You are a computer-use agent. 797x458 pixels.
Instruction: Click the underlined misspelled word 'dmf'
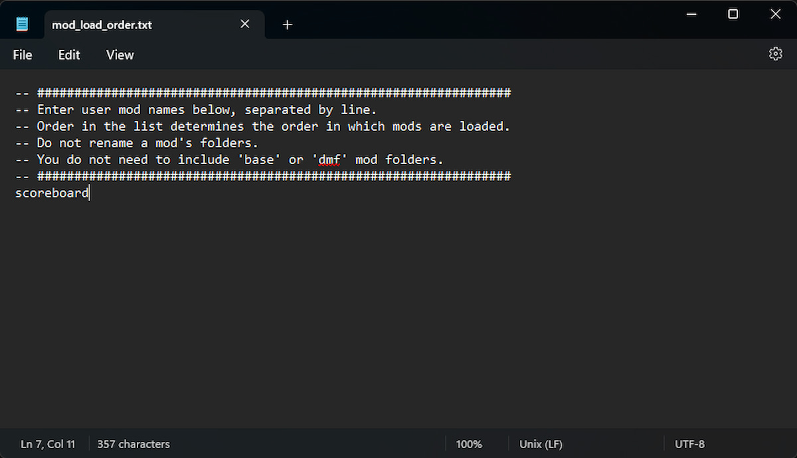(329, 160)
